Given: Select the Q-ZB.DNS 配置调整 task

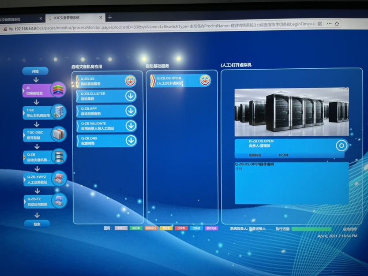Looking at the screenshot, I should [x=107, y=141].
